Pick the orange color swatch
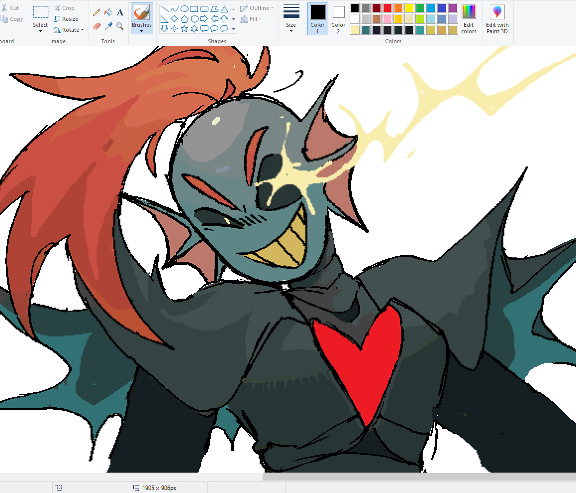 398,8
